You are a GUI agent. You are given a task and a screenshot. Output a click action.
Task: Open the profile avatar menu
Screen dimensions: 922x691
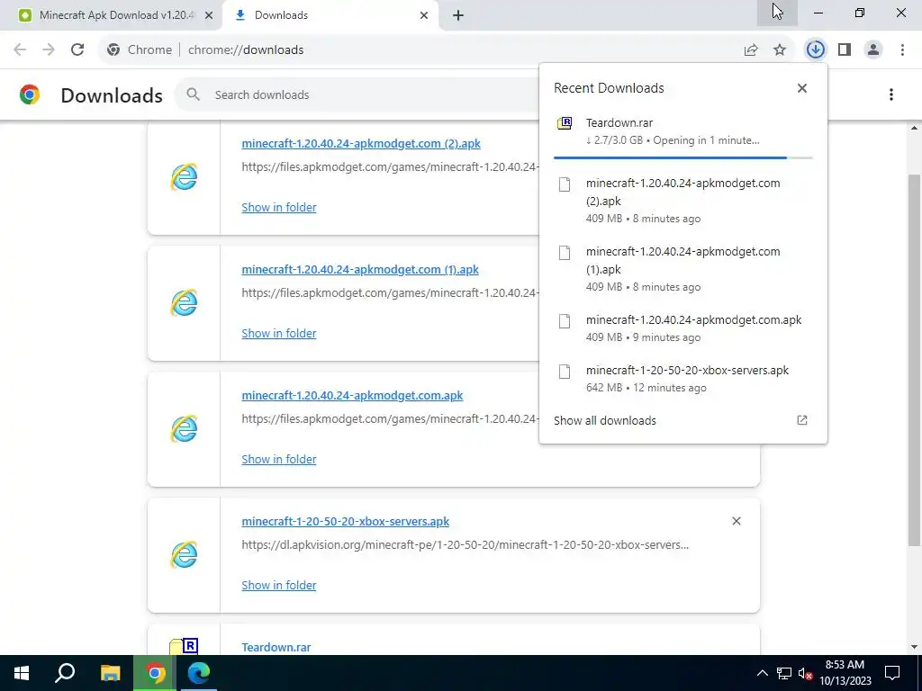click(873, 50)
